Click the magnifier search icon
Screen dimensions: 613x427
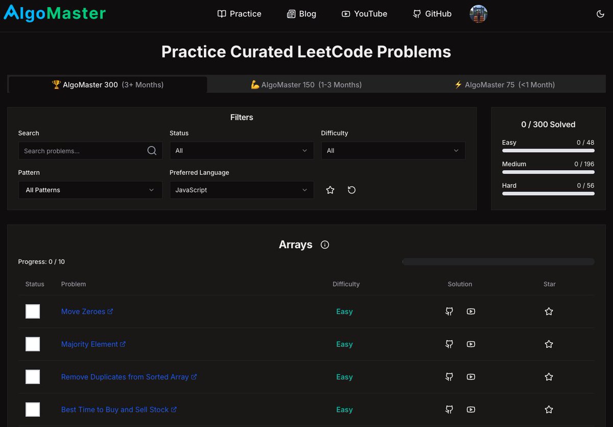(x=152, y=151)
